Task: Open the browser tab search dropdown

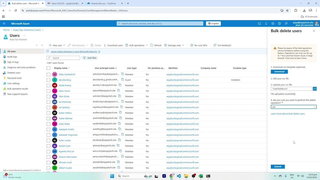Action: (3, 3)
